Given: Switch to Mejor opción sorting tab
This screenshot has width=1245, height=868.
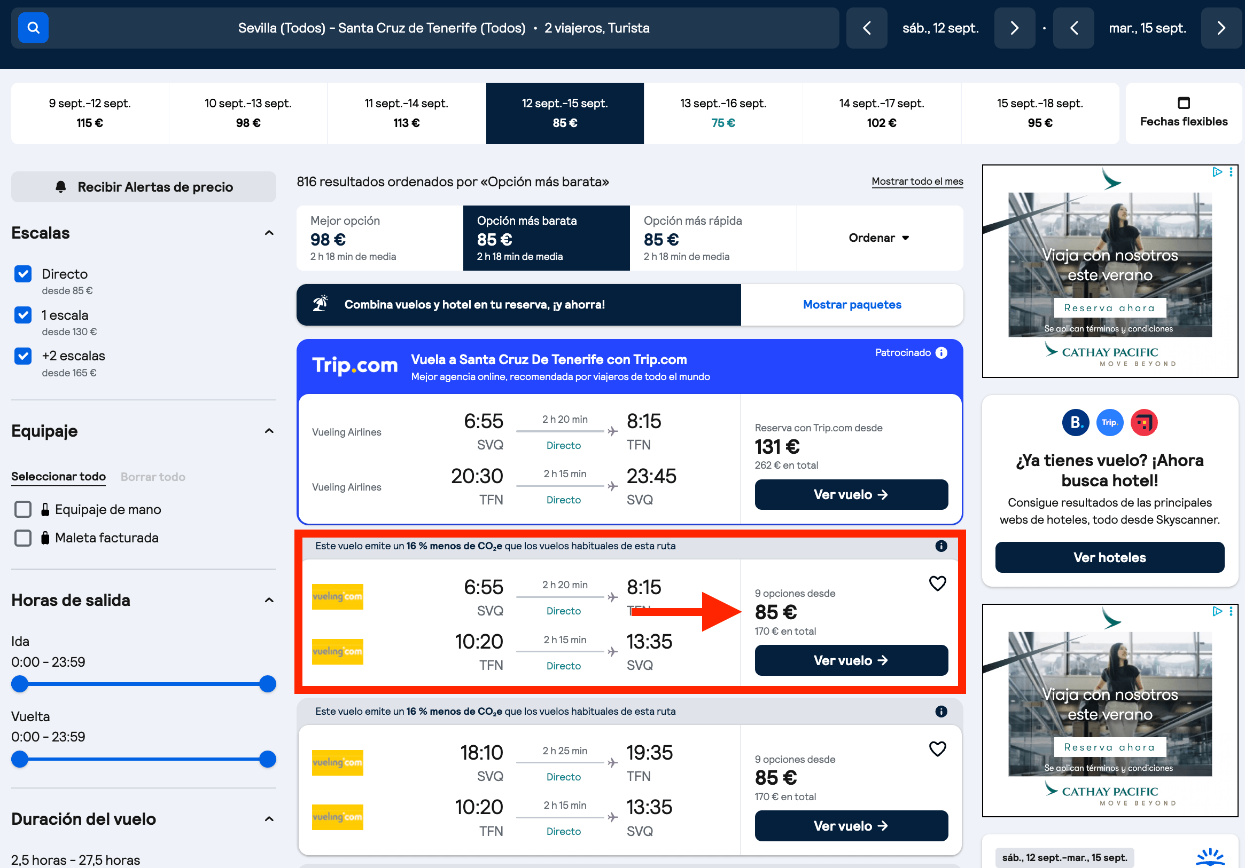Looking at the screenshot, I should (379, 238).
